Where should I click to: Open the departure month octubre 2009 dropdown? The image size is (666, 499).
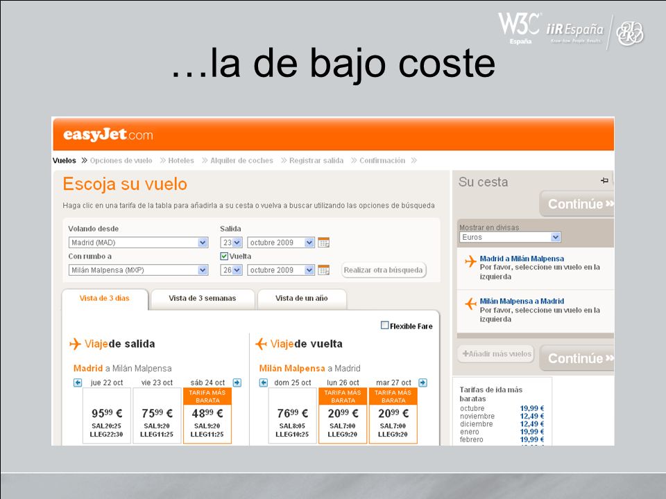[281, 243]
